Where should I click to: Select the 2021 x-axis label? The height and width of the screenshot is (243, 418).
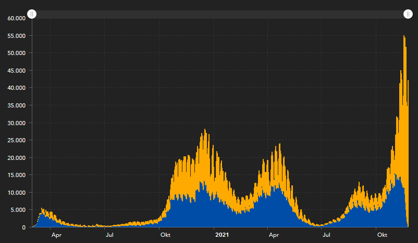coord(222,235)
